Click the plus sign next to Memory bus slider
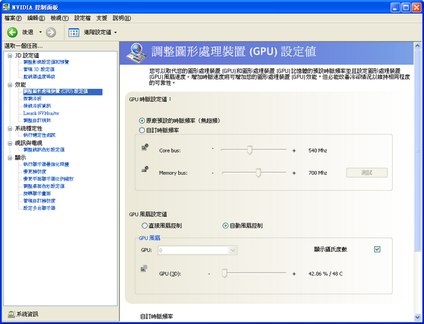424x324 pixels. (294, 173)
